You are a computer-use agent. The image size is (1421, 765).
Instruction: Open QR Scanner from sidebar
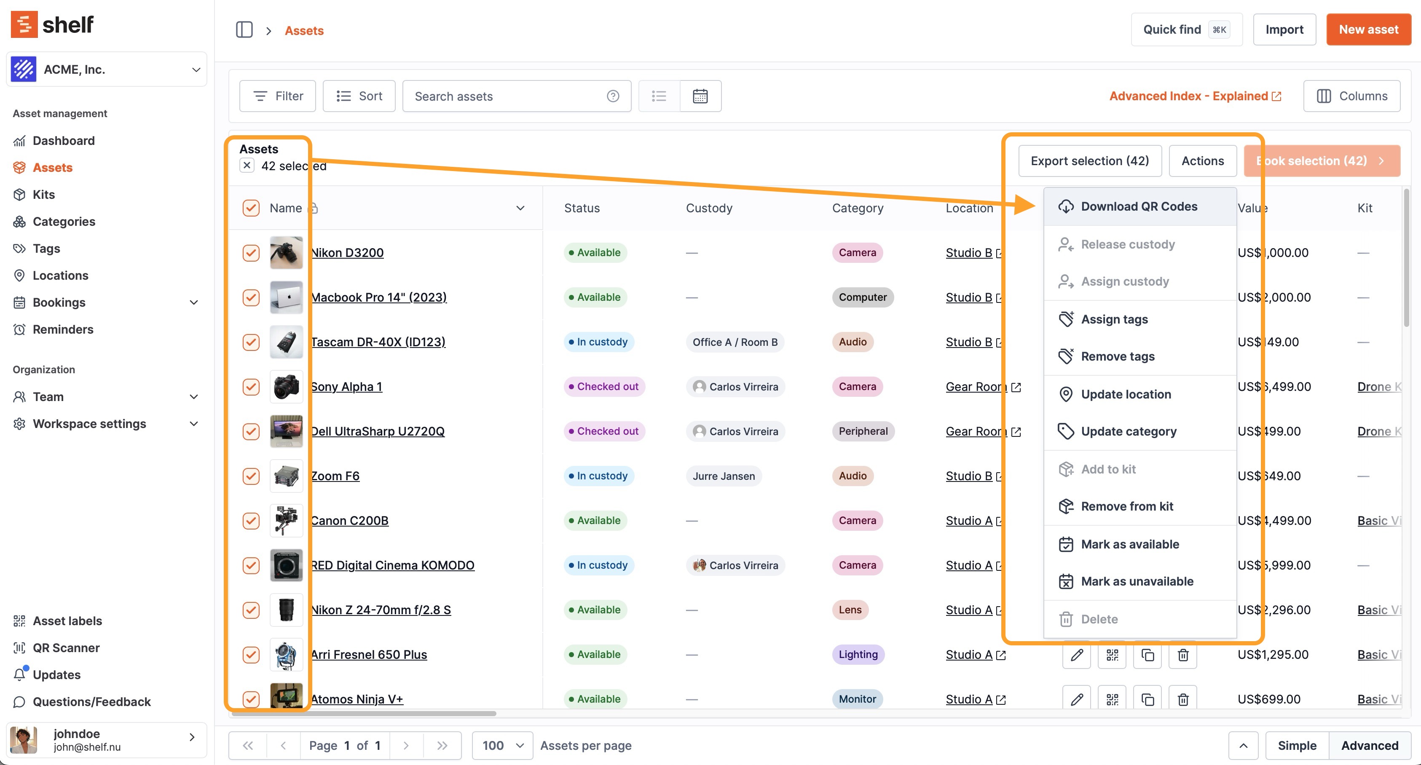[x=66, y=647]
